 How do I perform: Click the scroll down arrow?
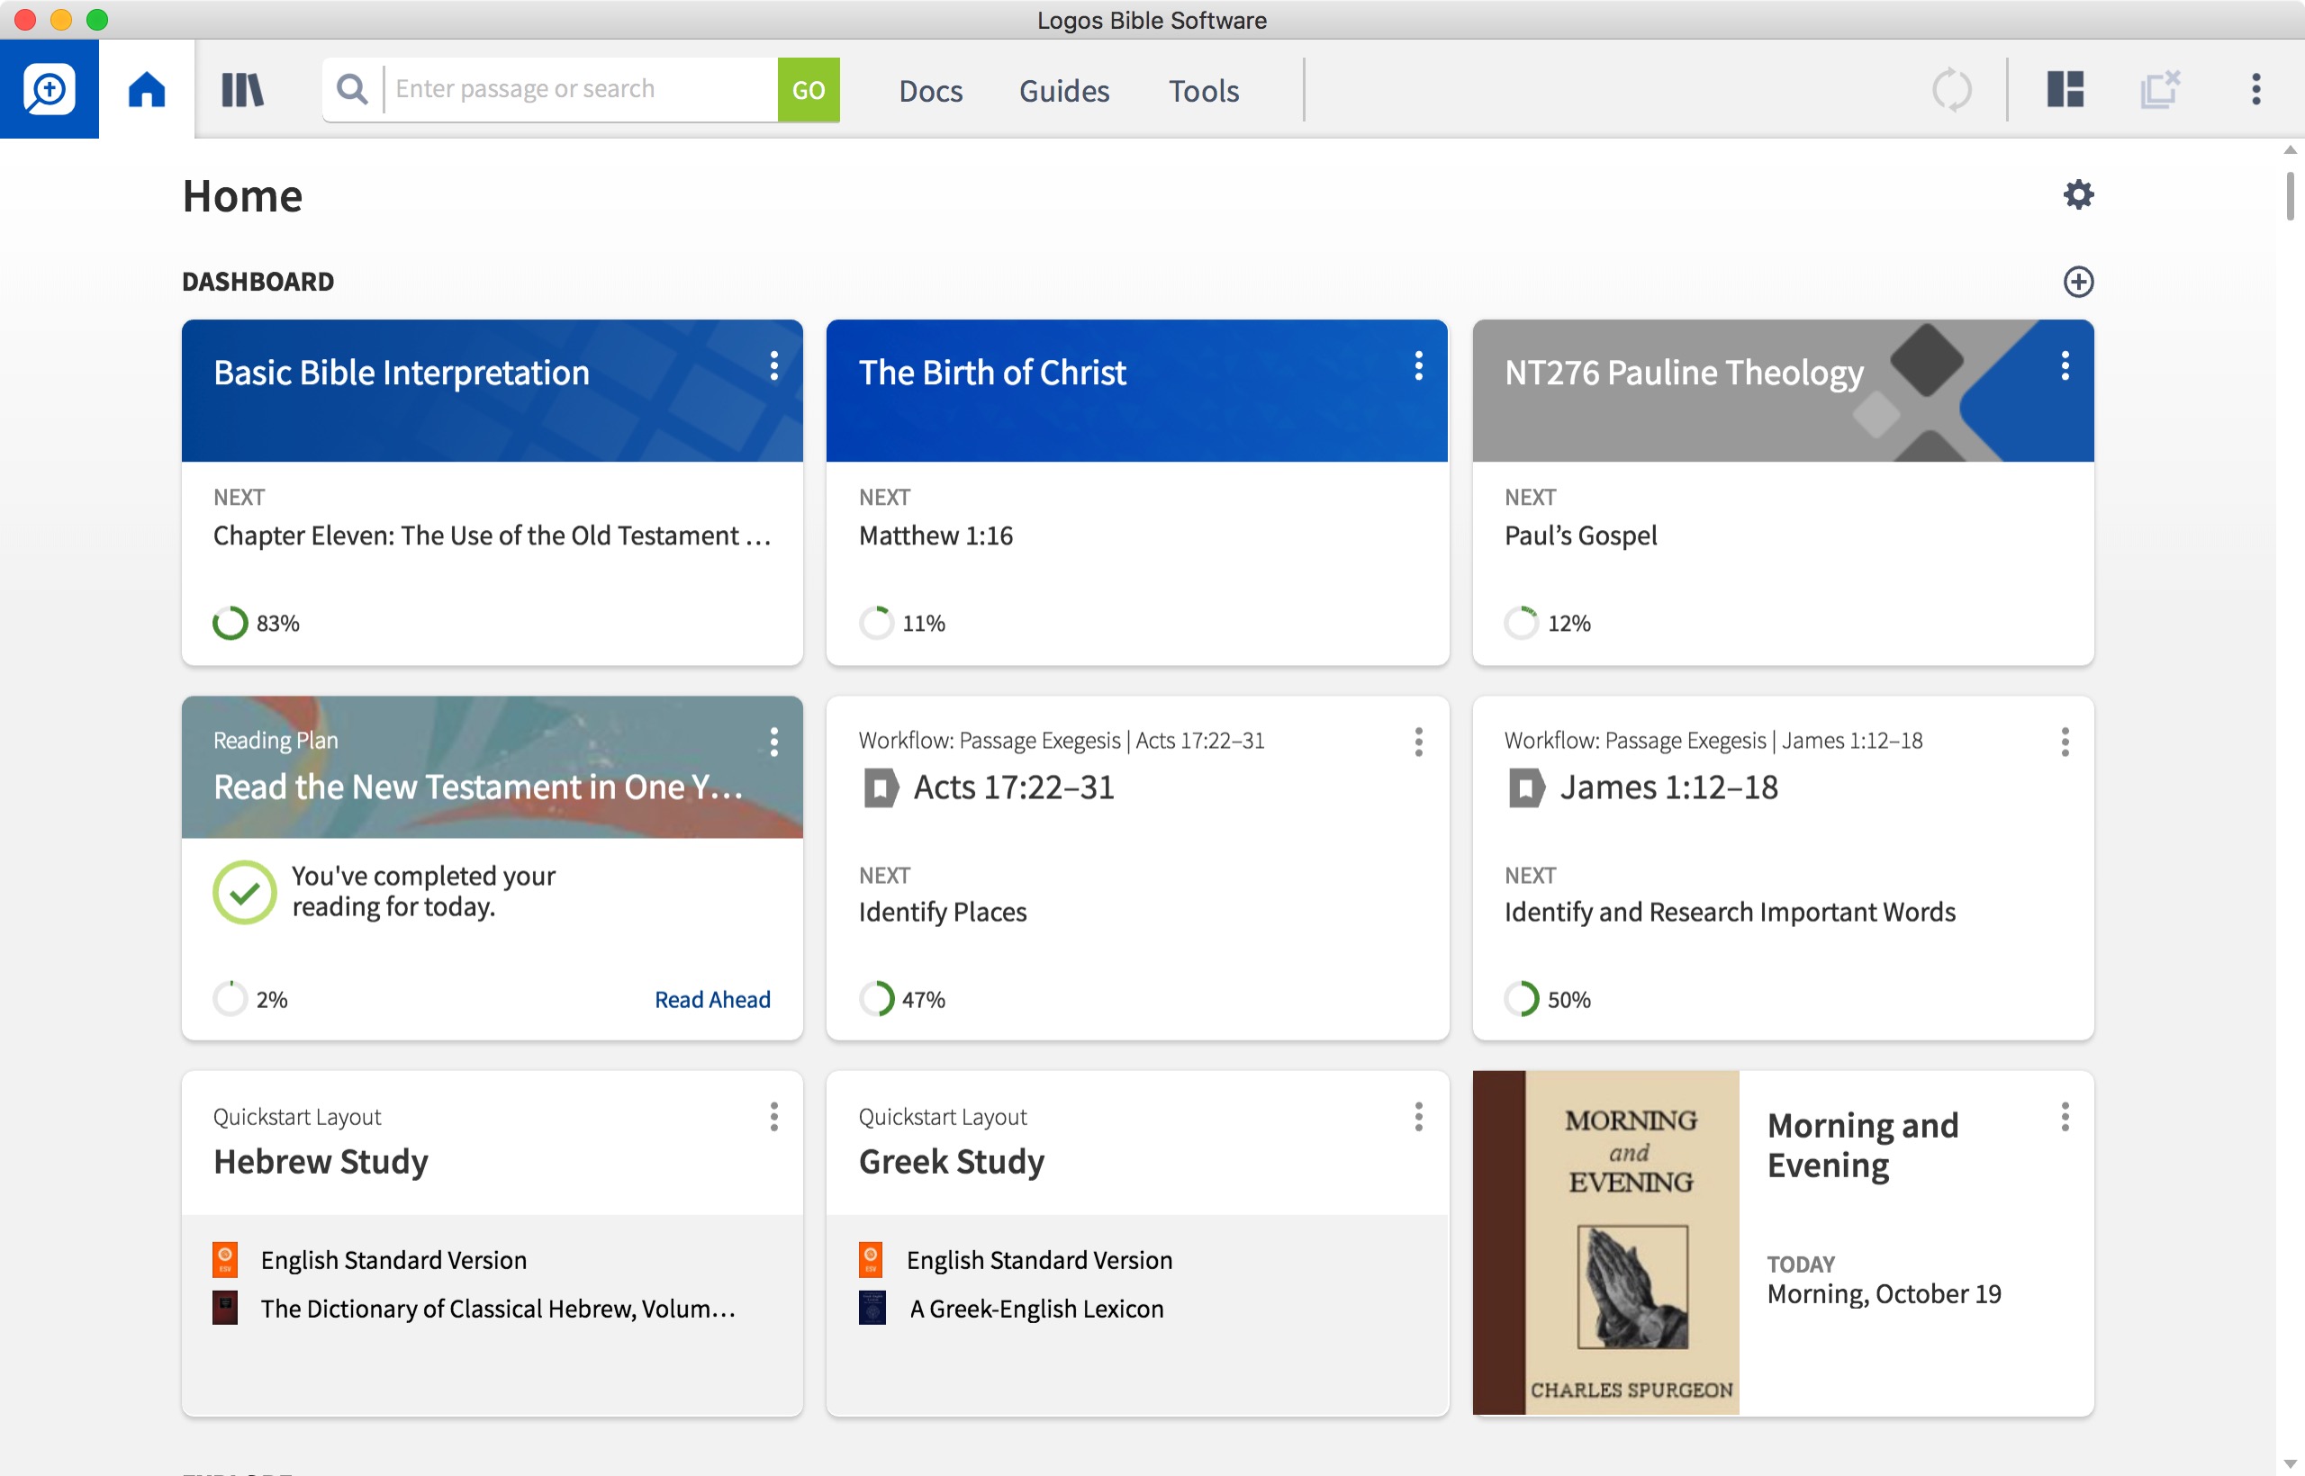(x=2290, y=1463)
